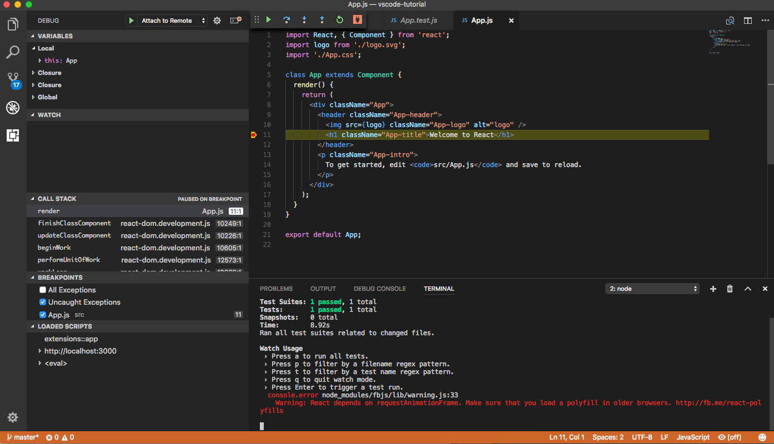The width and height of the screenshot is (774, 444).
Task: Restart the debug session
Action: [x=340, y=20]
